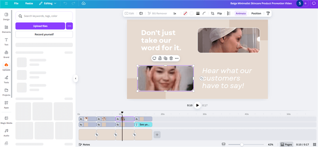Open the Audio sidebar panel

pos(6,133)
